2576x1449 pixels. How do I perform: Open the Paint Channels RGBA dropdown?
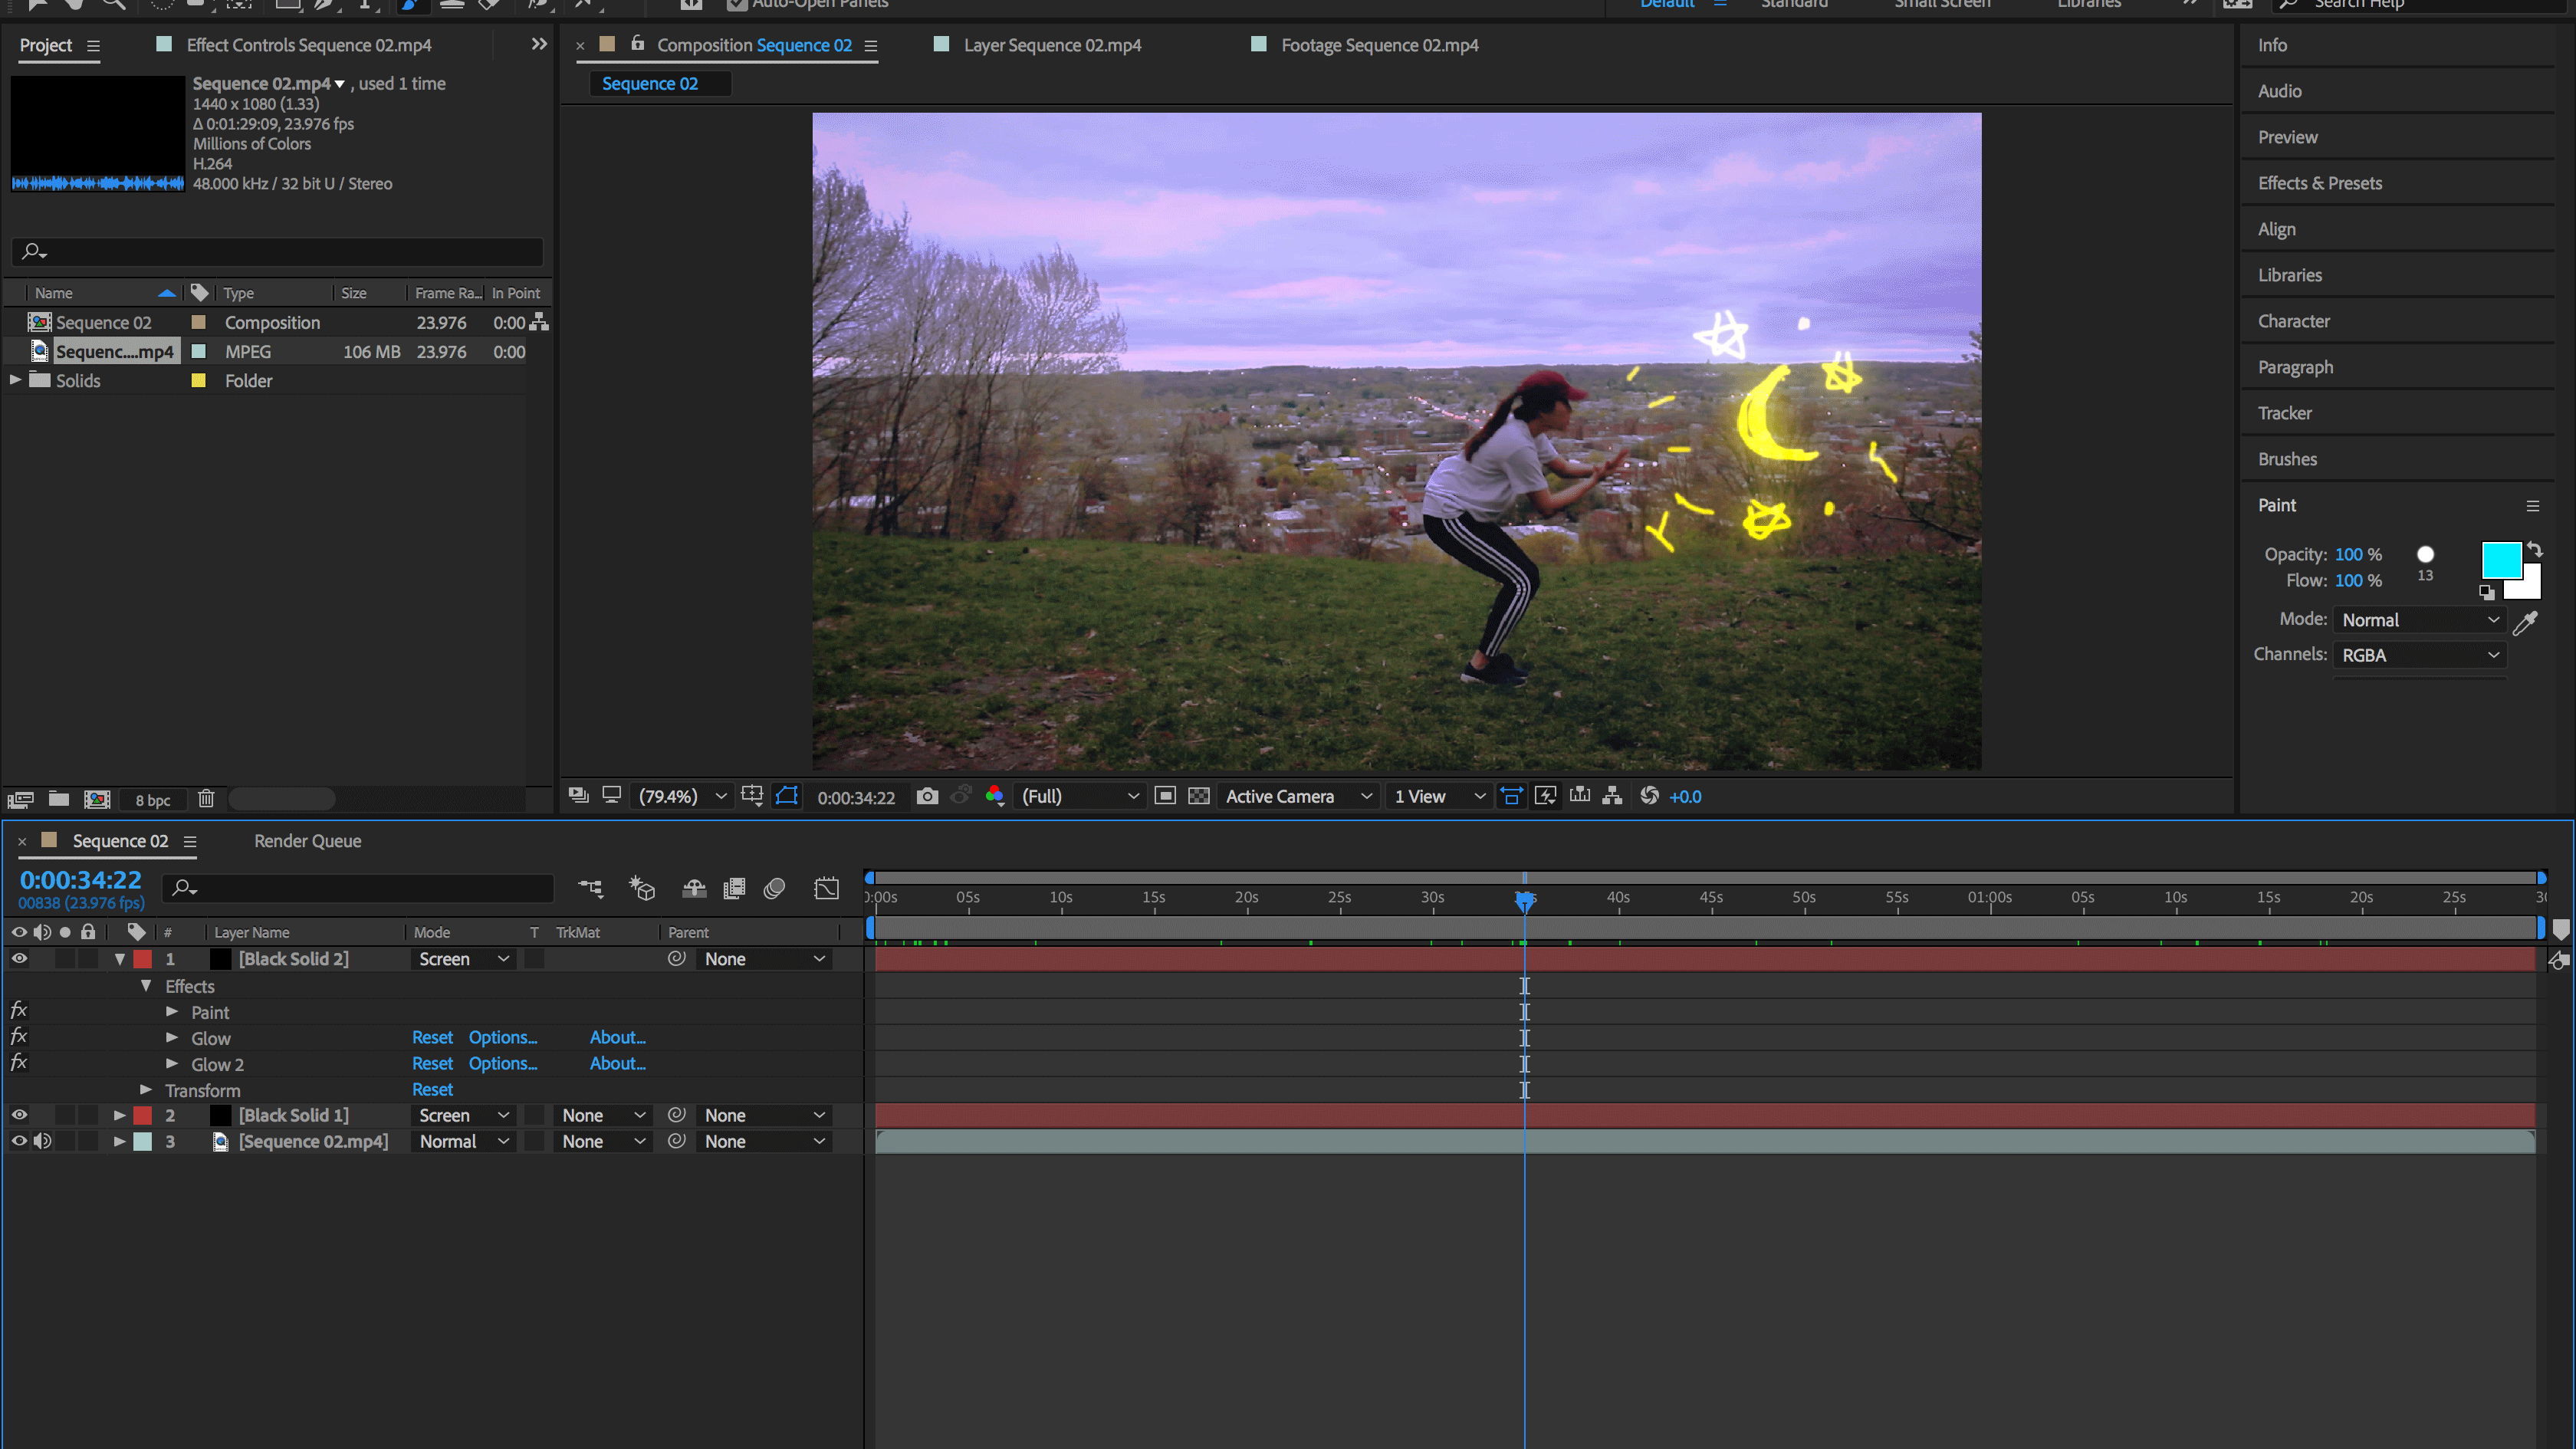pyautogui.click(x=2420, y=655)
